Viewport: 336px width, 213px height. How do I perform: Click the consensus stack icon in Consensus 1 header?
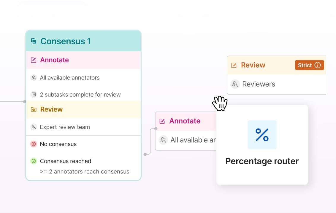pos(33,41)
